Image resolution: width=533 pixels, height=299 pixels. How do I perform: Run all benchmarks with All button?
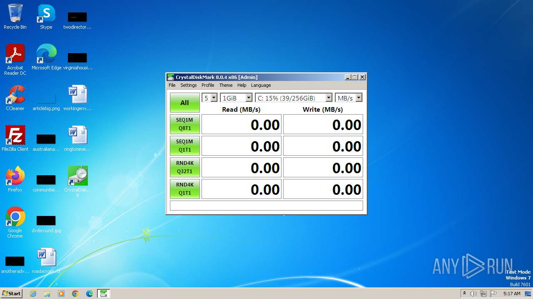tap(184, 103)
